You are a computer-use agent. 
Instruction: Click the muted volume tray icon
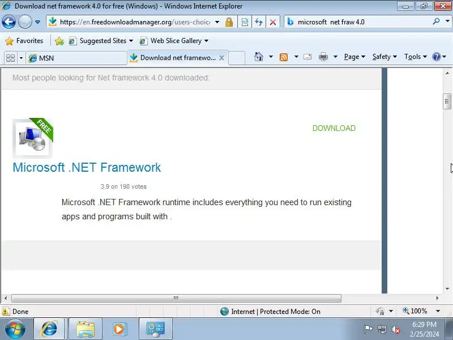395,329
